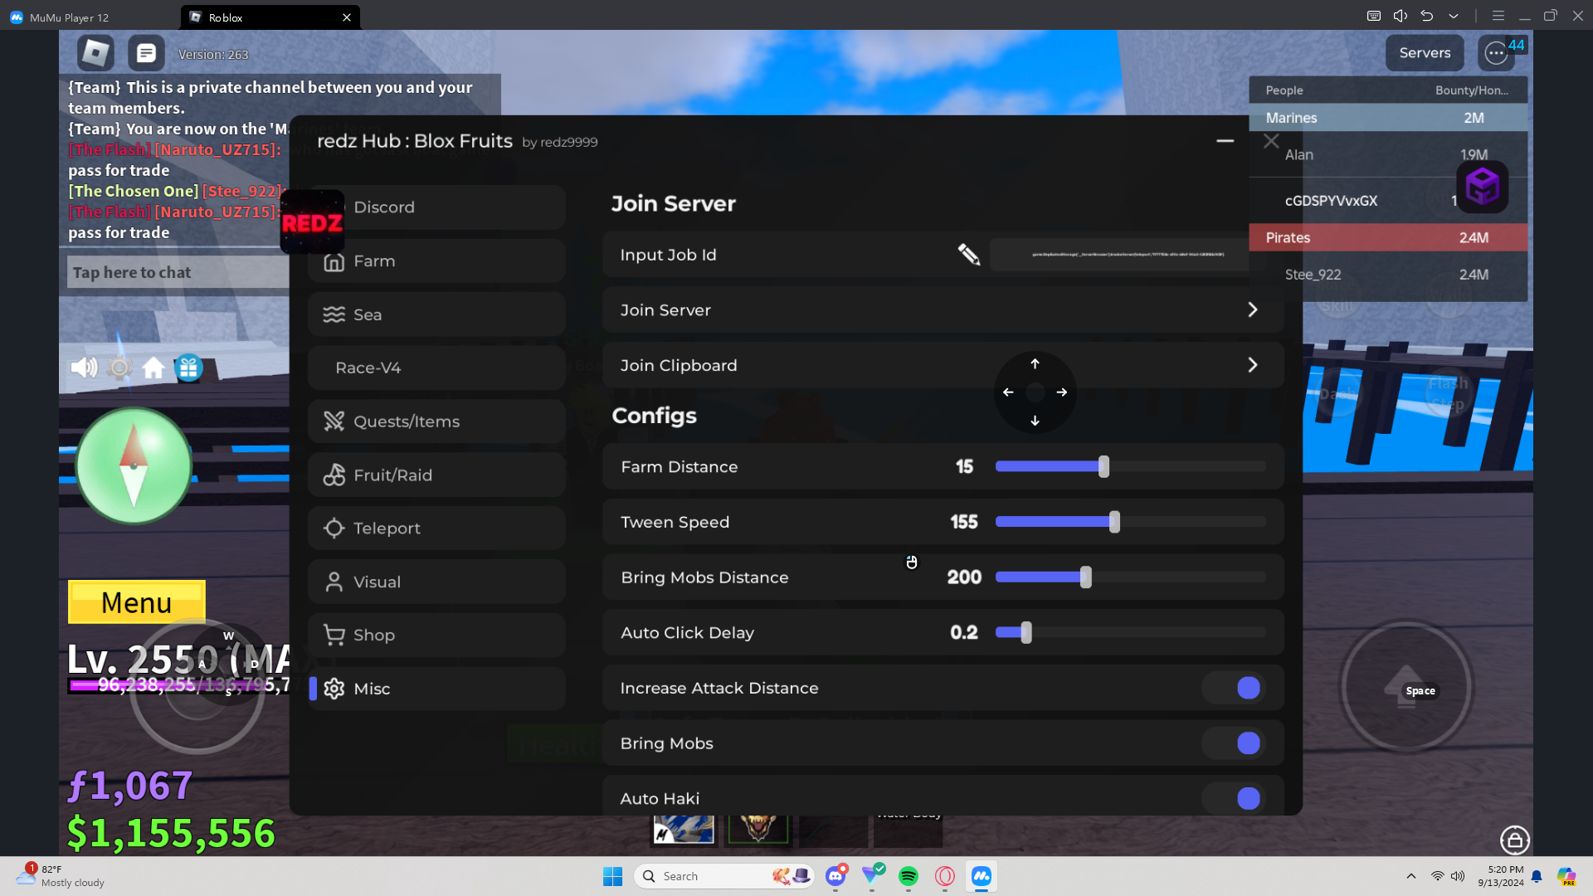Select the beast-face hotbar item slot
This screenshot has width=1593, height=896.
758,828
